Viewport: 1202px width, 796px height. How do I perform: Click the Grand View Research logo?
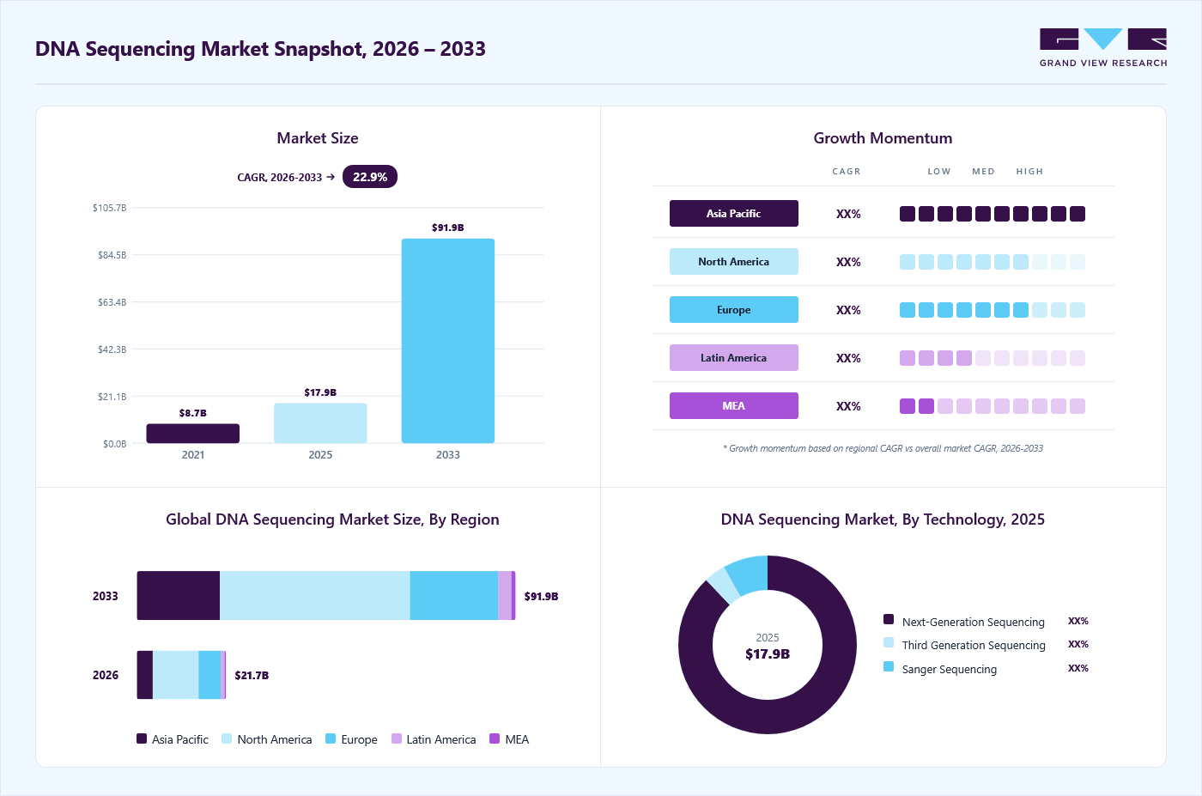(1103, 48)
